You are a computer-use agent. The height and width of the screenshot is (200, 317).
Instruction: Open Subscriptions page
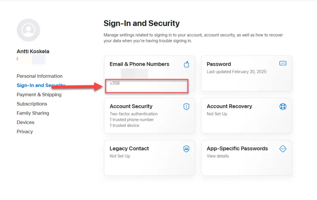[32, 104]
